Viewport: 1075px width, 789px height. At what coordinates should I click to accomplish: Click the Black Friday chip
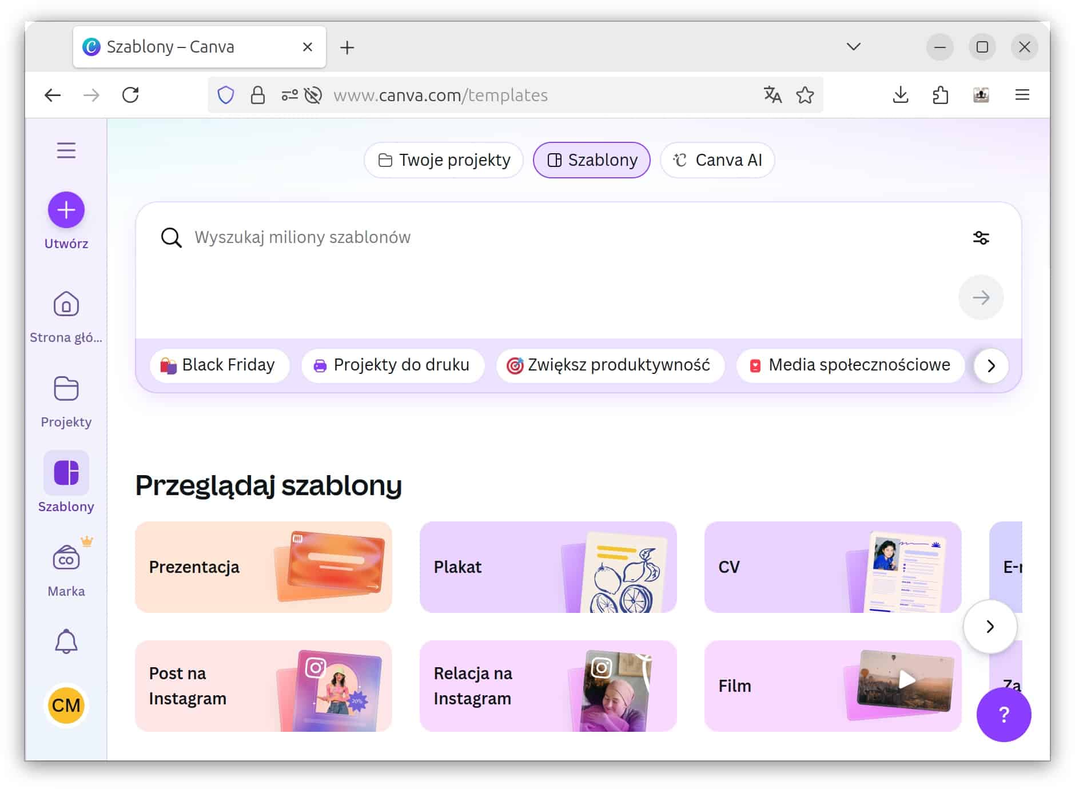point(220,365)
